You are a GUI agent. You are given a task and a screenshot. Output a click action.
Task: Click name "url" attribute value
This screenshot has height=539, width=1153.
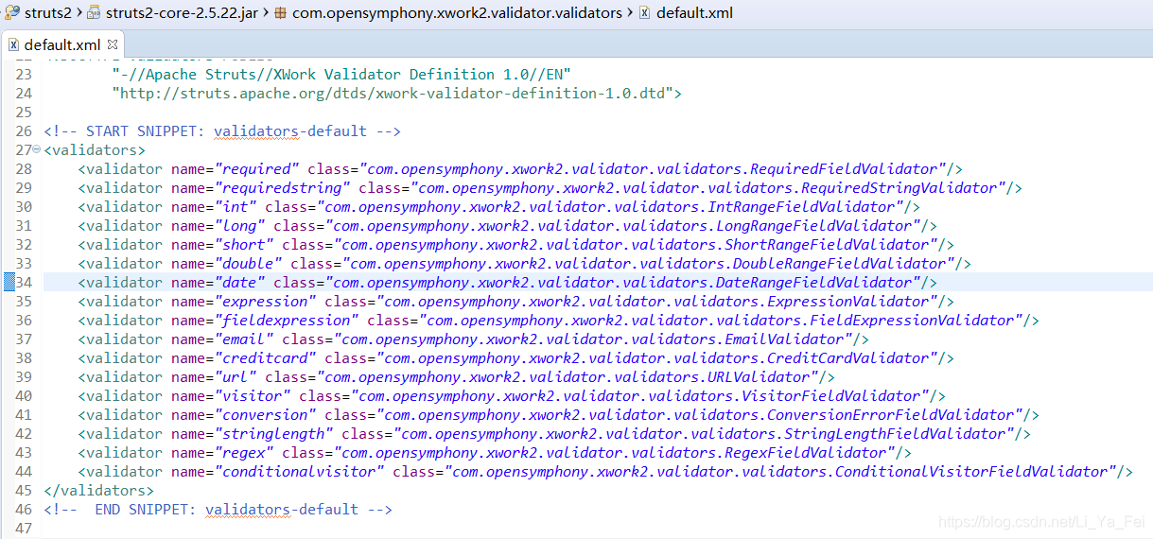236,376
